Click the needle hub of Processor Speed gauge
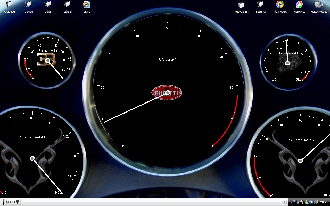330x206 pixels. (32, 158)
